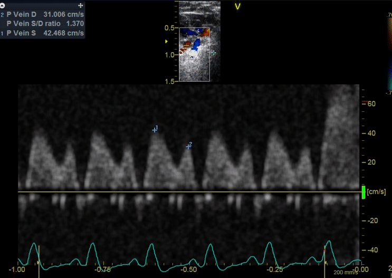Select the P Vein S/D ratio row
Viewport: 392px width, 278px height.
42,24
